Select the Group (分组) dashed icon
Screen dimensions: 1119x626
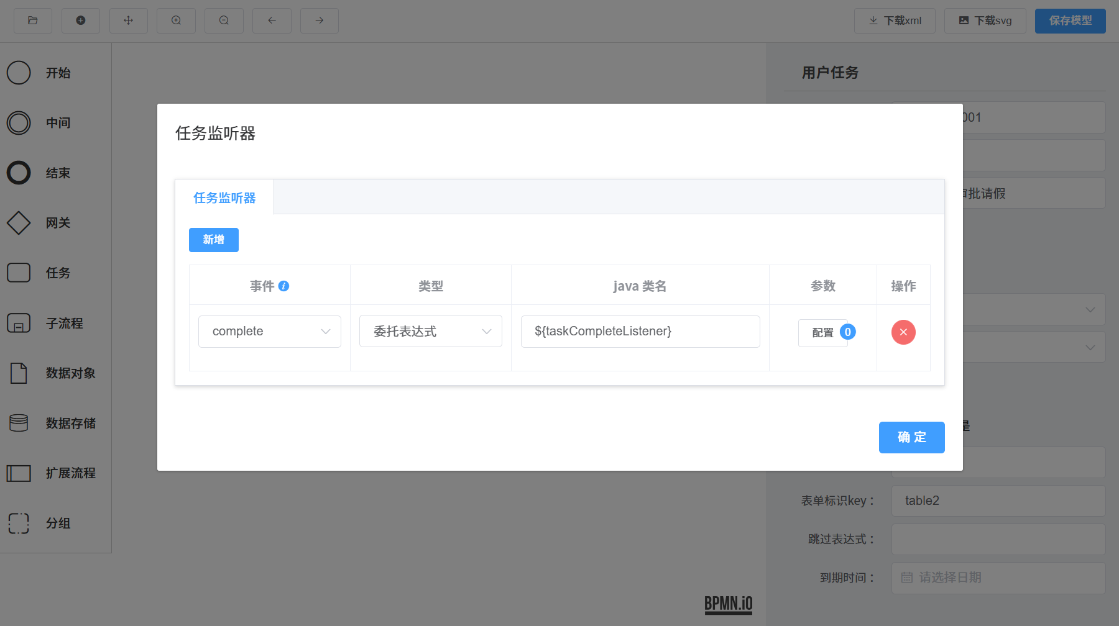click(x=19, y=523)
